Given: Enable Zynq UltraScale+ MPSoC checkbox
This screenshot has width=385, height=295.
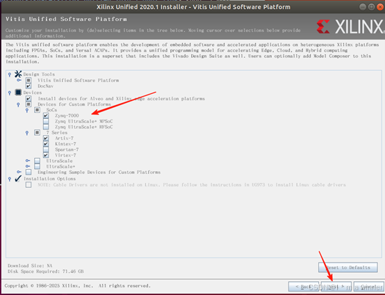Looking at the screenshot, I should [46, 121].
